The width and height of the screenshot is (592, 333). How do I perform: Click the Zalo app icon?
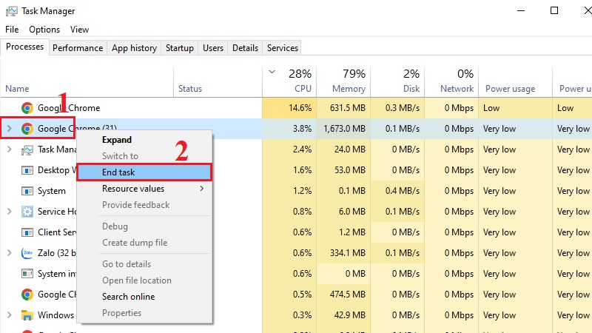(27, 253)
